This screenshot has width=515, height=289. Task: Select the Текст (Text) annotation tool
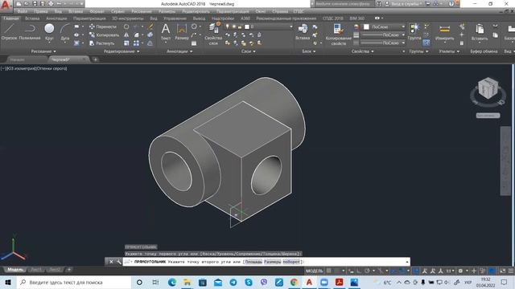tap(166, 32)
